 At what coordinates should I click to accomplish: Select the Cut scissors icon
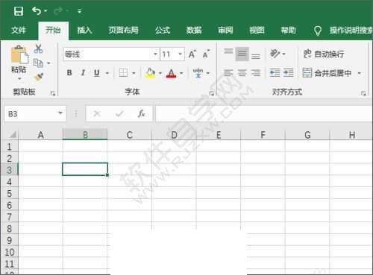[38, 49]
